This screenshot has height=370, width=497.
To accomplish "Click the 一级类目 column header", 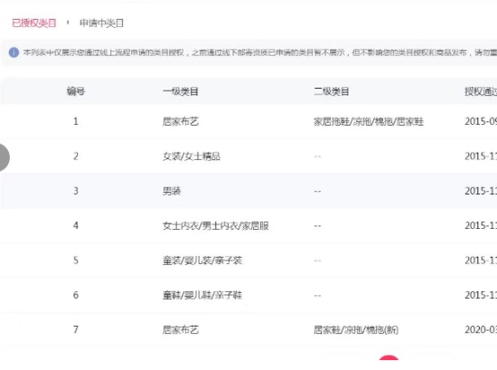I will [x=181, y=91].
